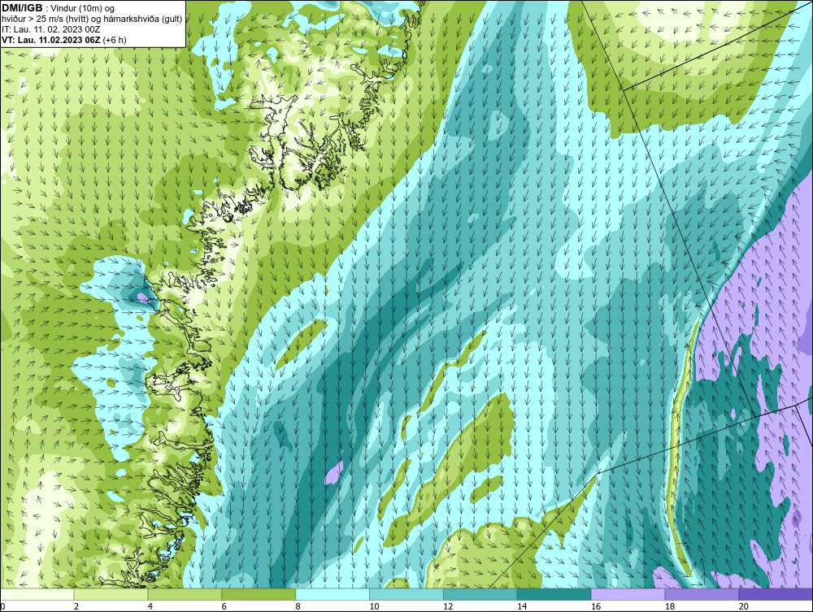Click the 0–2 m/s palest legend swatch
Screen dimensions: 813x612
[37, 594]
